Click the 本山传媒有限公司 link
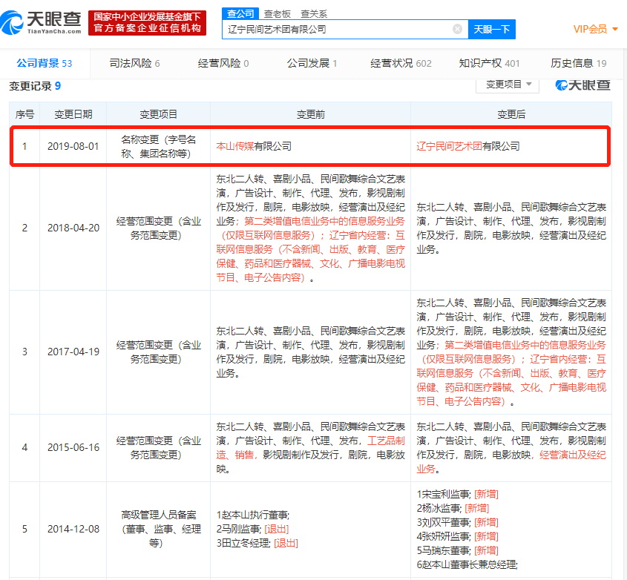The height and width of the screenshot is (580, 627). (254, 146)
